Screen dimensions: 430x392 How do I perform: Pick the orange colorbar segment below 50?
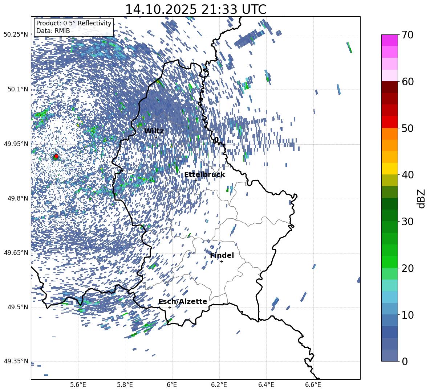click(389, 133)
